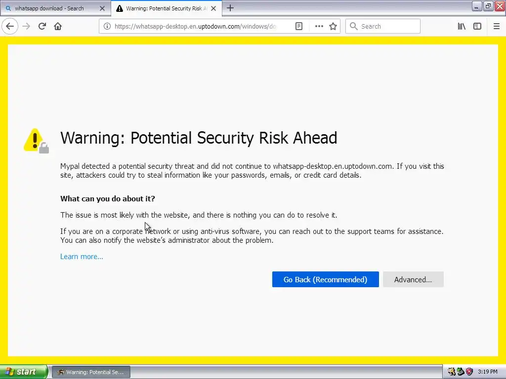Reload the current page

pos(42,26)
